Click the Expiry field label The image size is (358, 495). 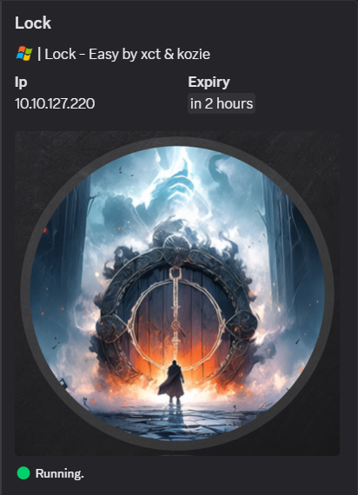209,82
